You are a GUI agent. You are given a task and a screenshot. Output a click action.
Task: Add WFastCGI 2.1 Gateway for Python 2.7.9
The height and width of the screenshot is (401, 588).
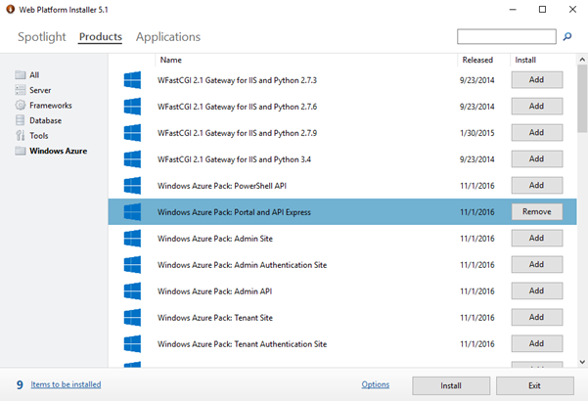coord(536,132)
